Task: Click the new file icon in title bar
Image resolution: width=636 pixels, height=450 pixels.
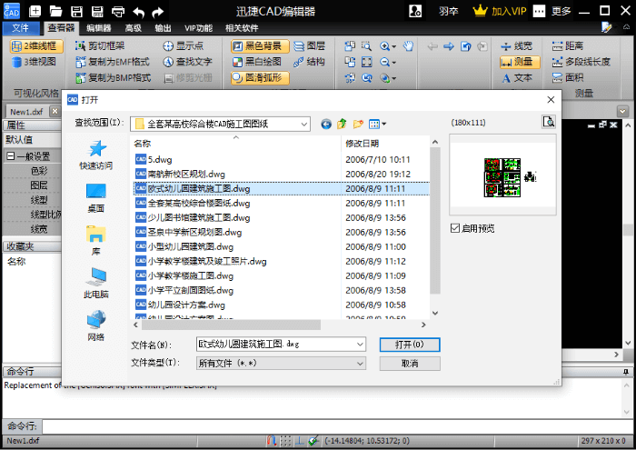Action: [35, 11]
